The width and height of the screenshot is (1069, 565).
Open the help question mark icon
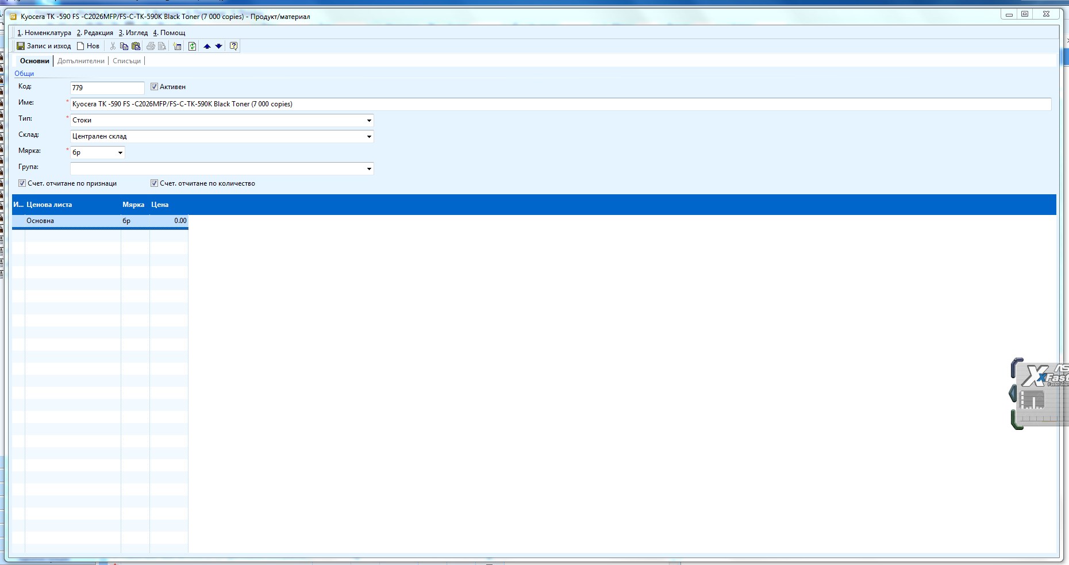pos(234,46)
